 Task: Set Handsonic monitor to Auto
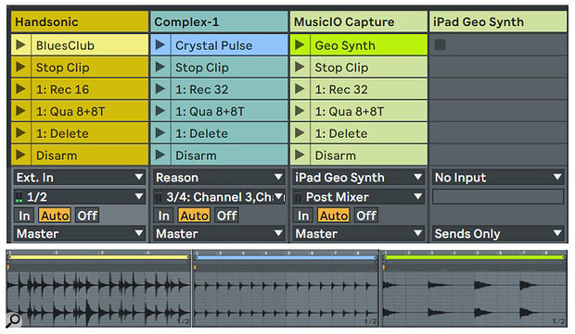tap(55, 216)
